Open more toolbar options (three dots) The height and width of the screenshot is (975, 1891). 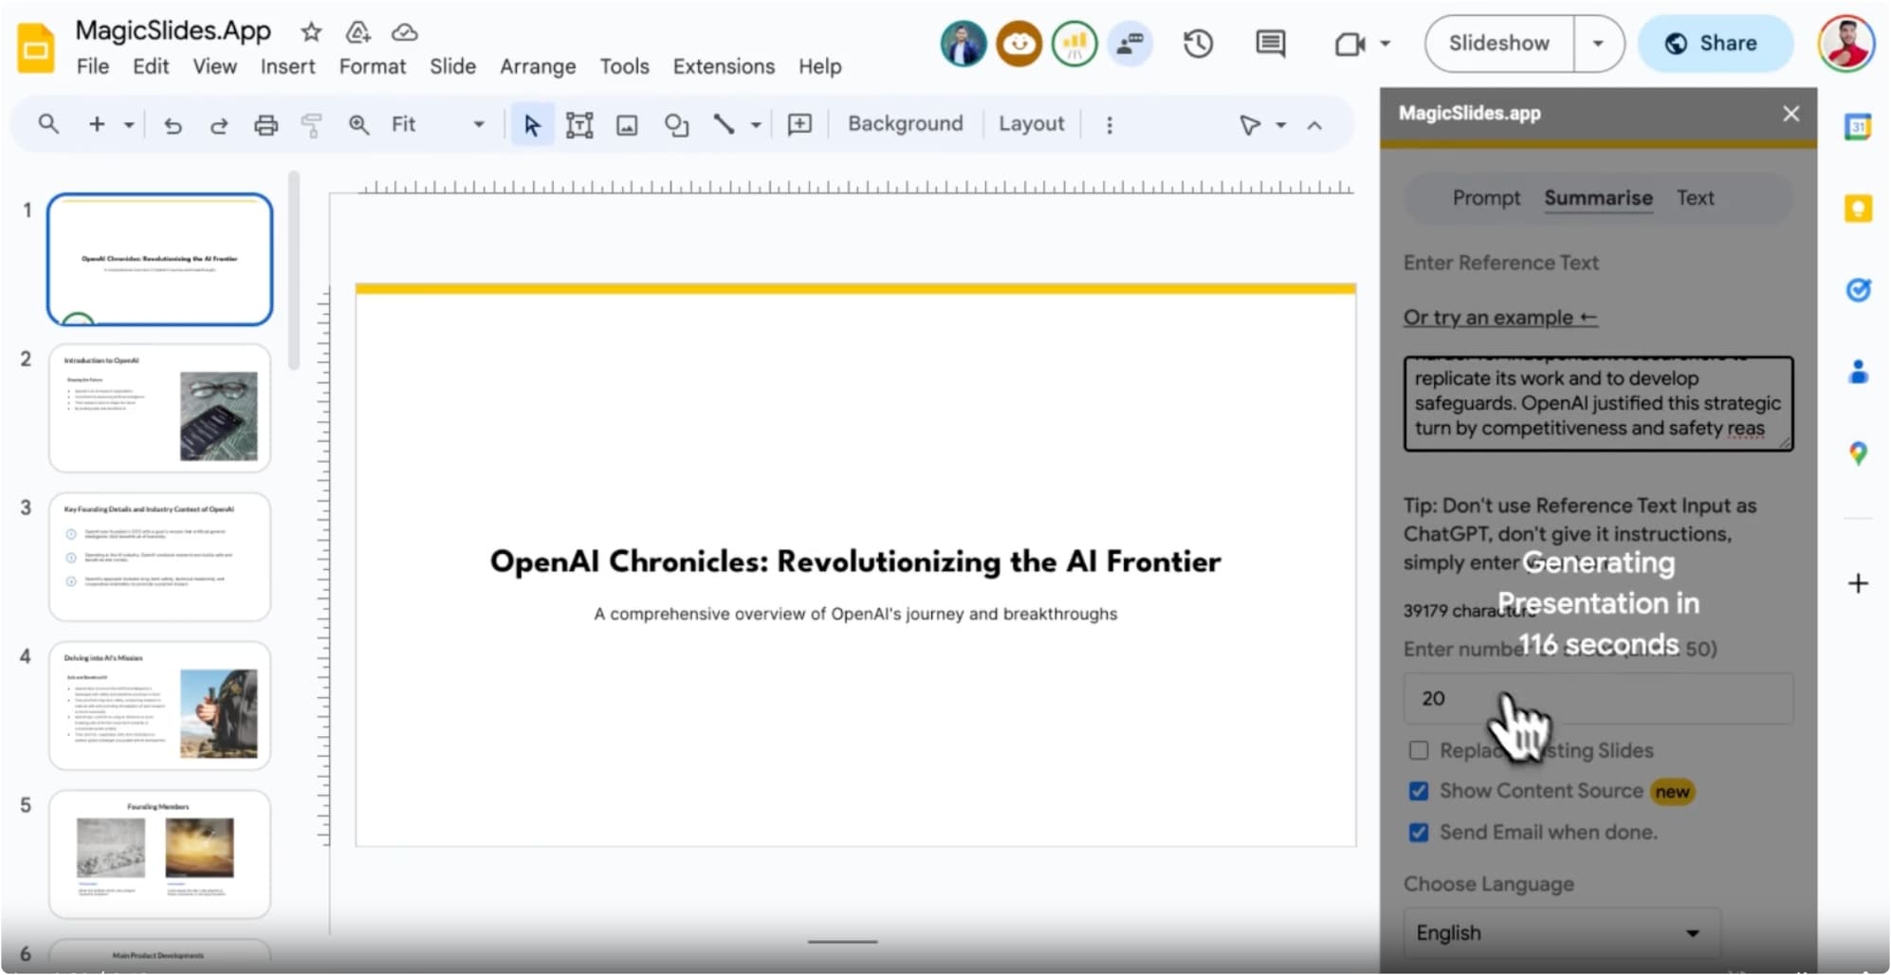tap(1110, 124)
